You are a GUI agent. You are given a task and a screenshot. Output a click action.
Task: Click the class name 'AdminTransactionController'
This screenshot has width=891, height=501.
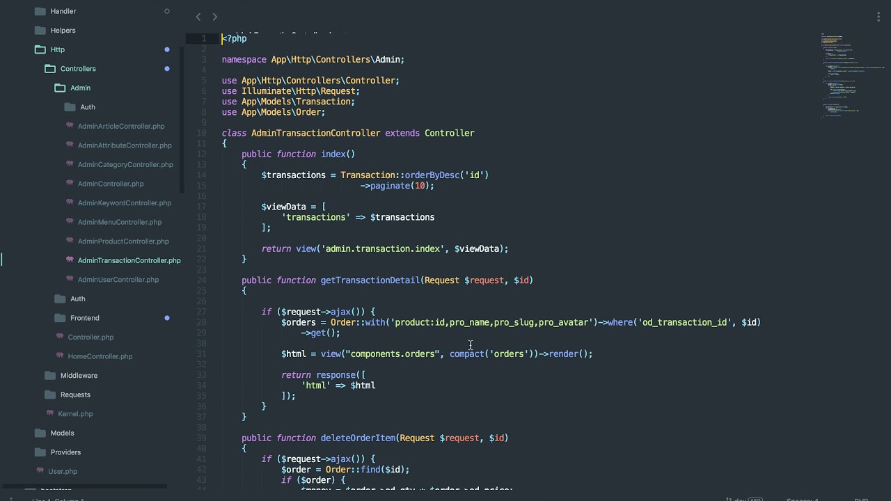click(316, 133)
